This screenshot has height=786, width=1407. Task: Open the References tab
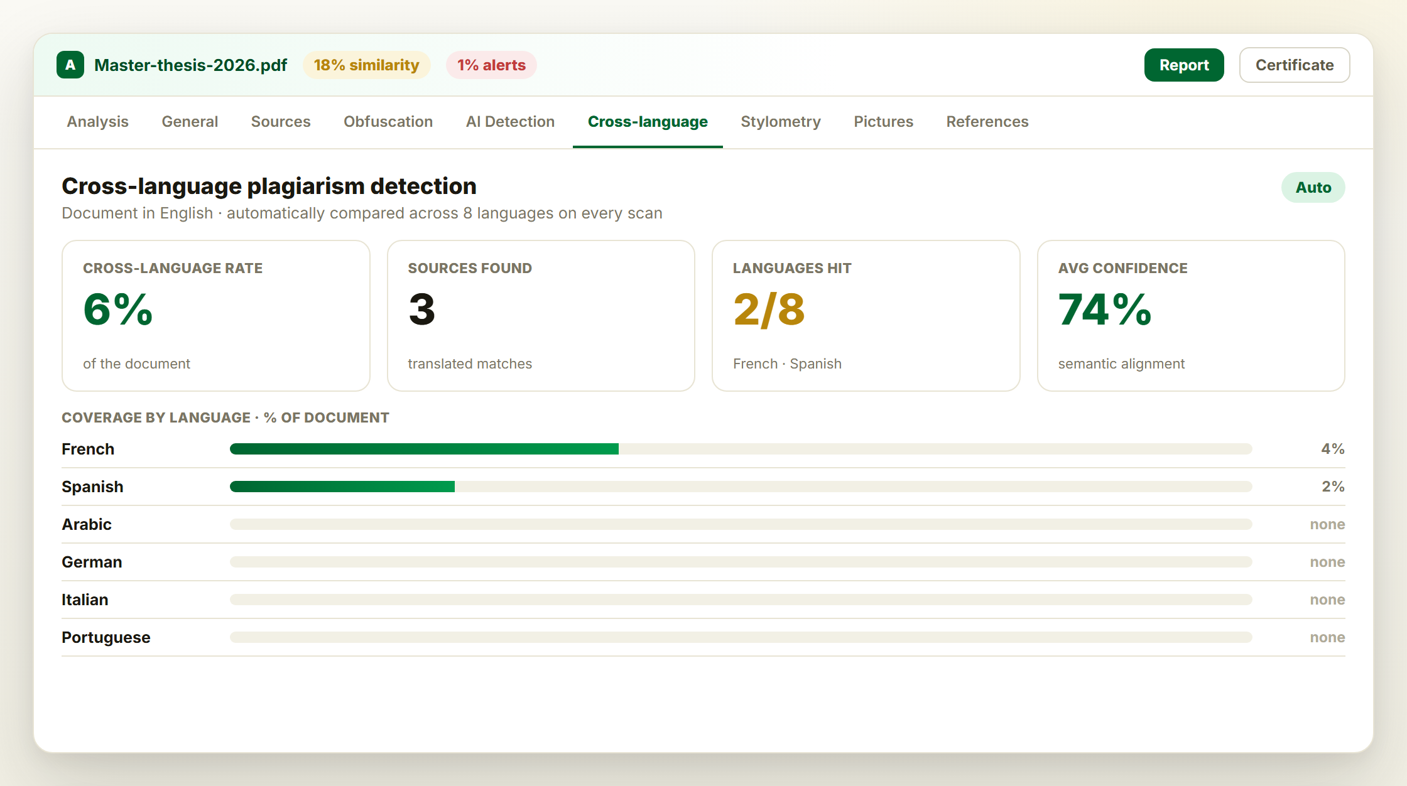pyautogui.click(x=987, y=122)
